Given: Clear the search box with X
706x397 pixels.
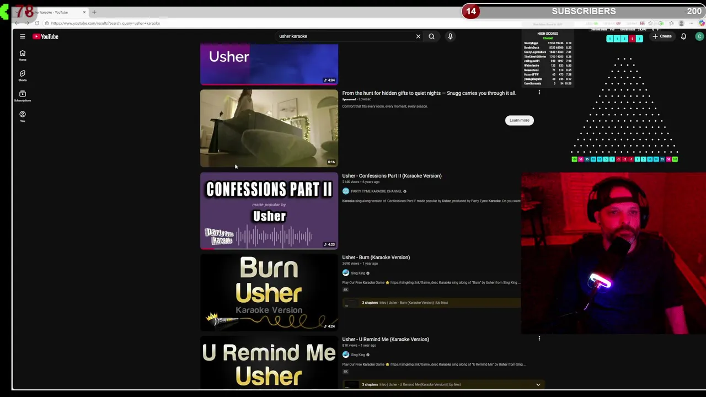Looking at the screenshot, I should click(418, 36).
